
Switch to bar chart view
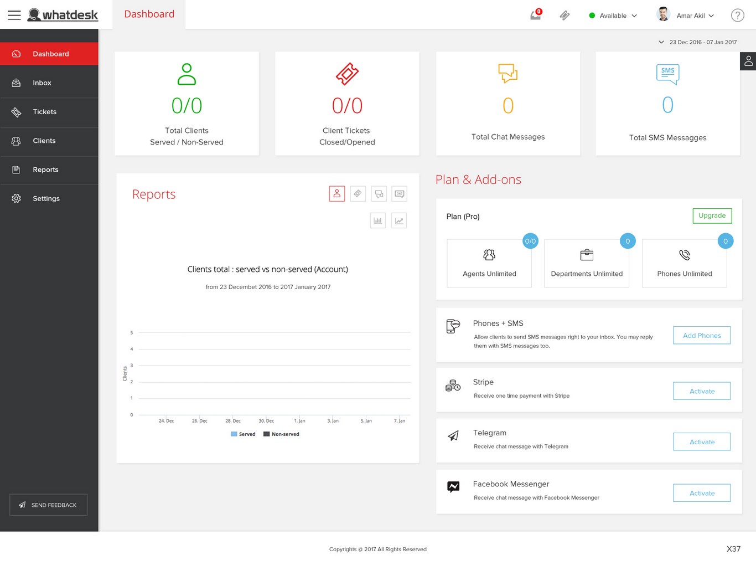click(x=377, y=220)
